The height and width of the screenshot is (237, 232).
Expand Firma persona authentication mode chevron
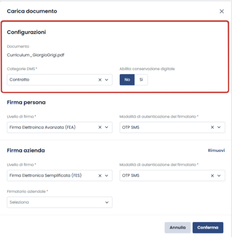click(x=219, y=127)
